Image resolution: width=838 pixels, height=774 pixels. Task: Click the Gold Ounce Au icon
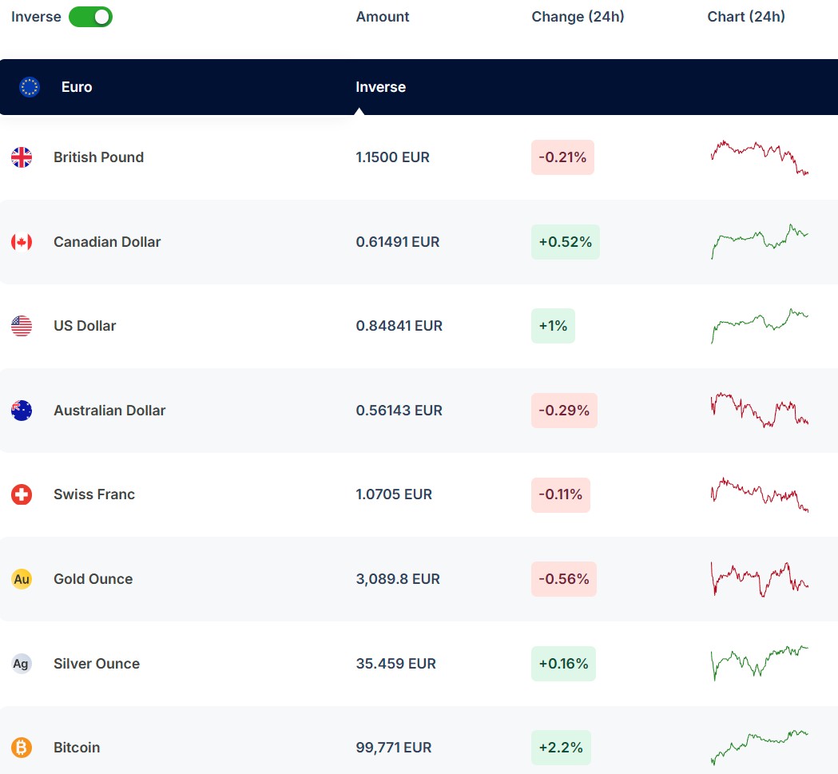(22, 579)
